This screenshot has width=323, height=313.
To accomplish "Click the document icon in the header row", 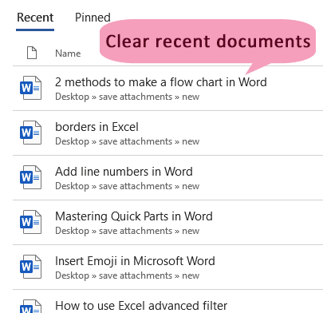I will [x=32, y=53].
